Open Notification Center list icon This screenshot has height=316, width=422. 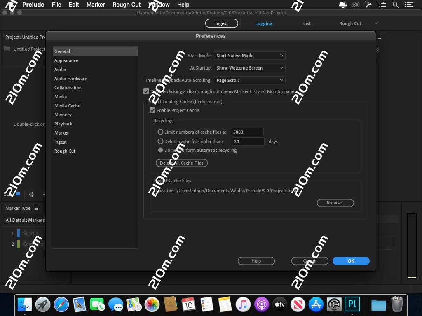[409, 5]
